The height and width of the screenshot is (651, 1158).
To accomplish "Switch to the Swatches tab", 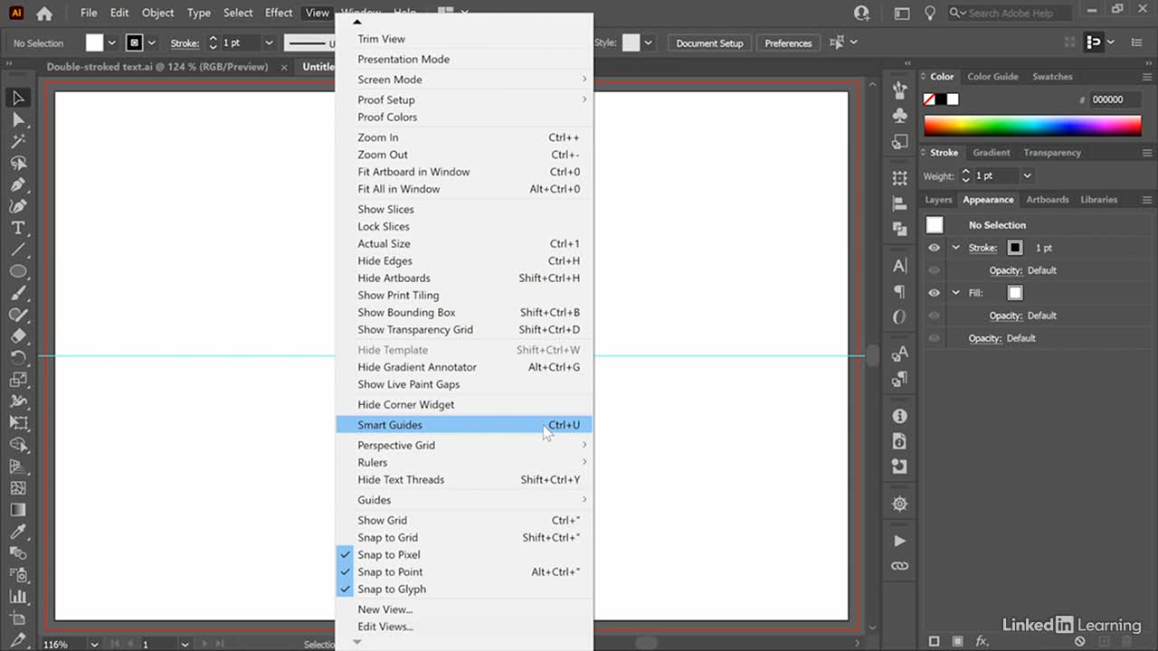I will (1052, 77).
